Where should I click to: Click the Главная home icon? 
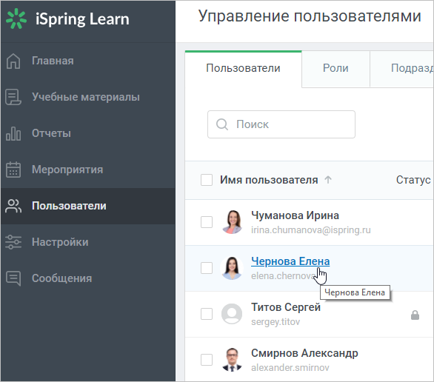click(x=13, y=61)
